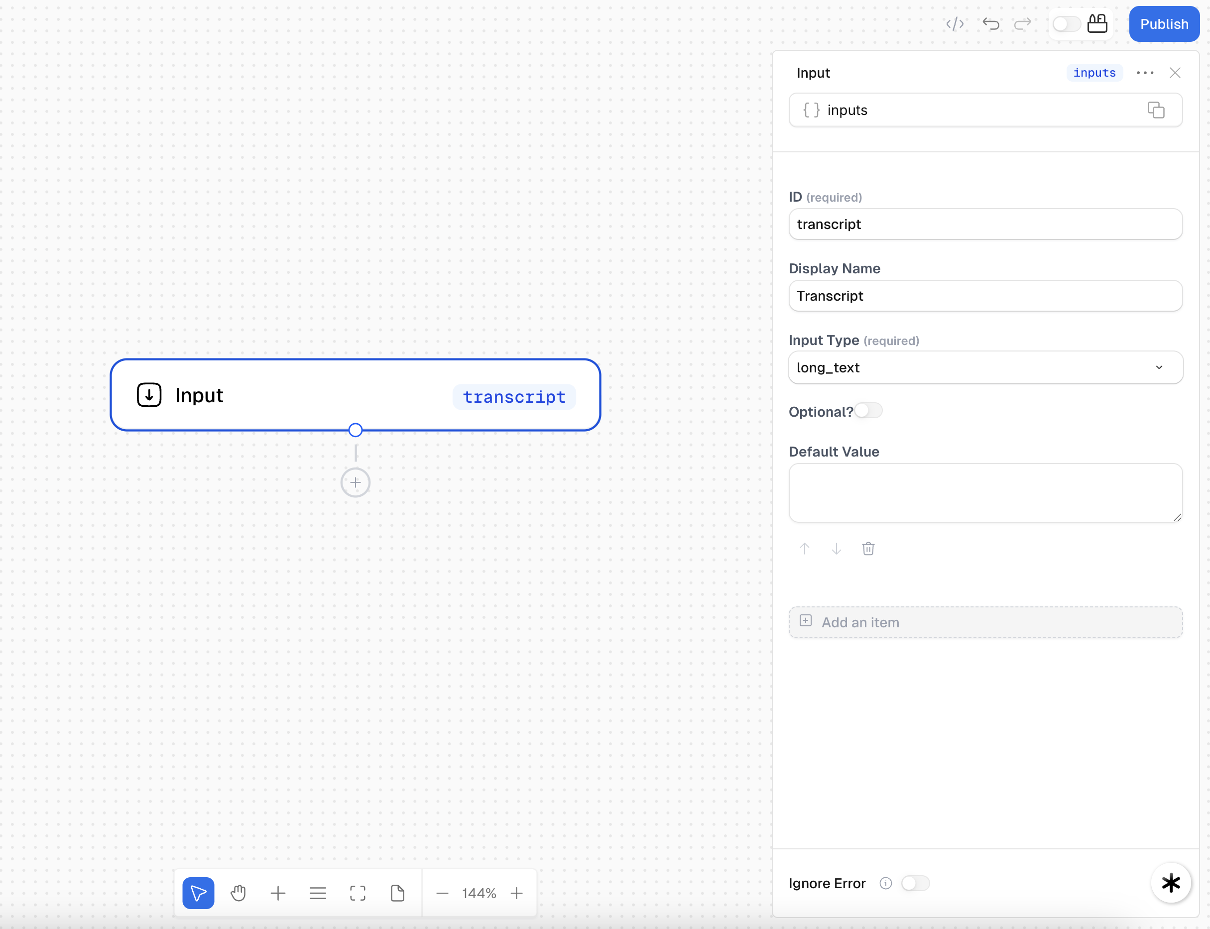Delete this input with trash icon
The height and width of the screenshot is (929, 1210).
point(868,549)
